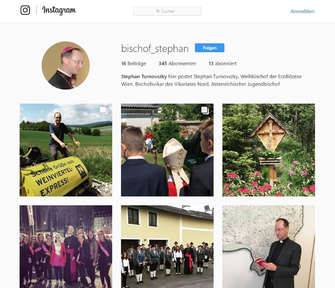Click the bischof_stephan profile picture

click(66, 65)
